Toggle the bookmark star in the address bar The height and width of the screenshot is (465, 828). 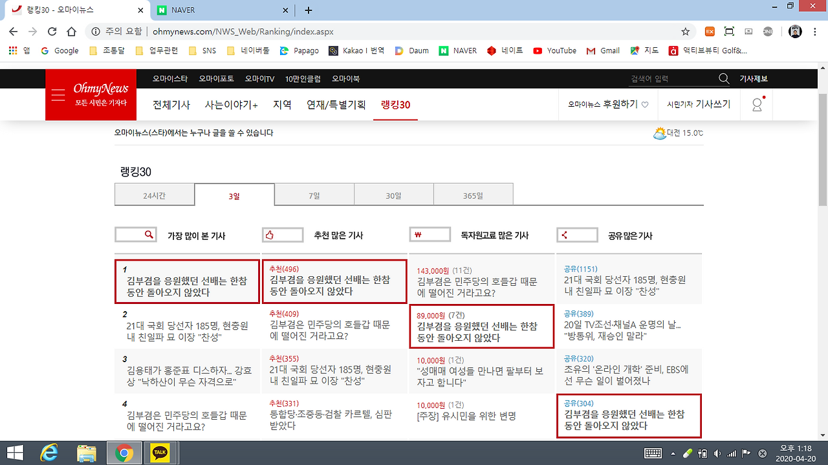[x=684, y=30]
